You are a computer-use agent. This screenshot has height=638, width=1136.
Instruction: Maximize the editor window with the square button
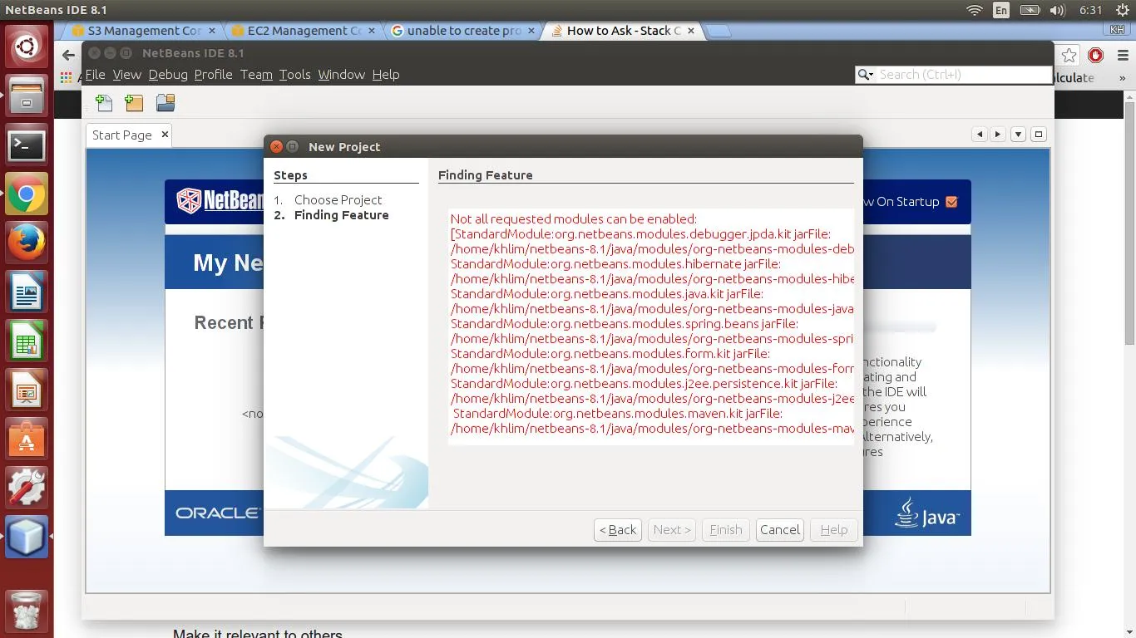click(1039, 135)
